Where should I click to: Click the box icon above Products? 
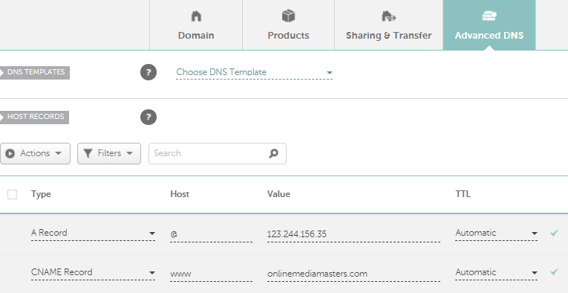pyautogui.click(x=288, y=16)
